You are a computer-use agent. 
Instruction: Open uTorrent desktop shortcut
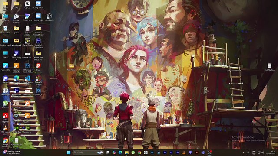[x=5, y=104]
